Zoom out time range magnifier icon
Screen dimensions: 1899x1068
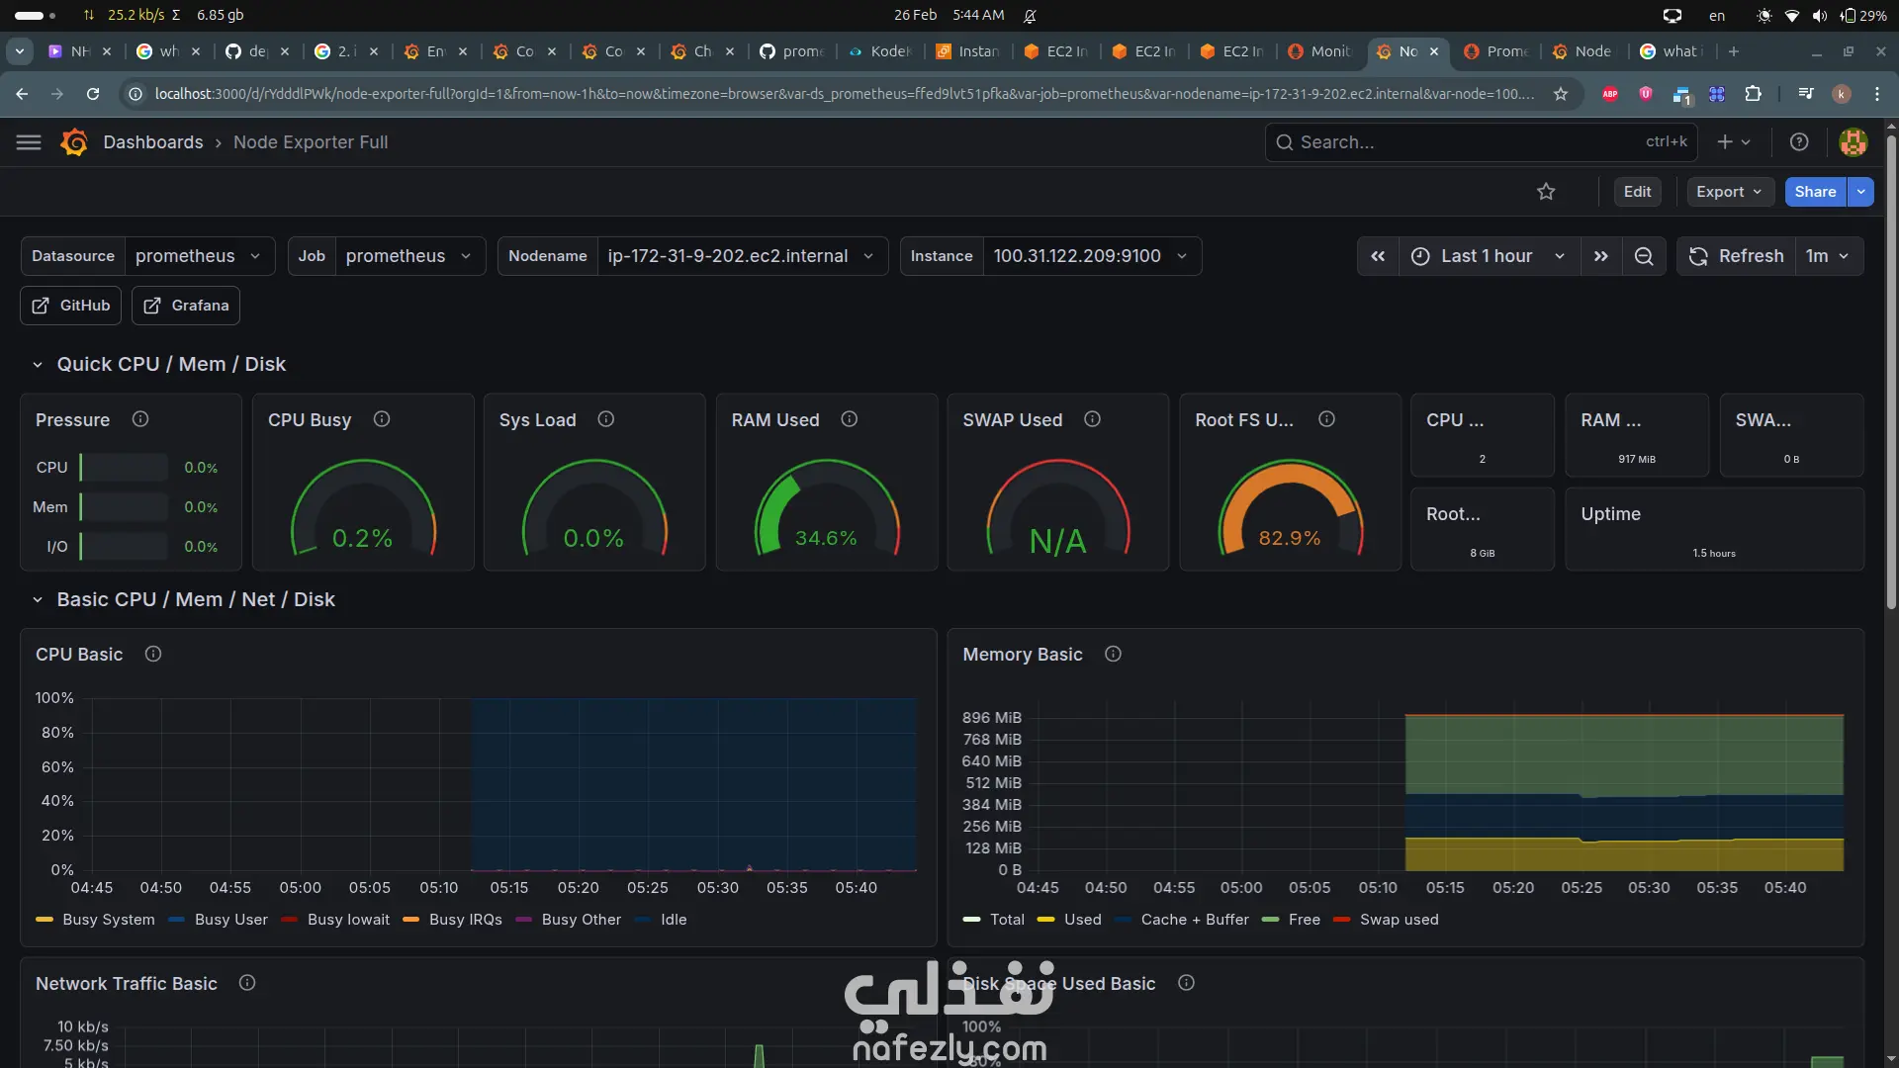(1644, 256)
